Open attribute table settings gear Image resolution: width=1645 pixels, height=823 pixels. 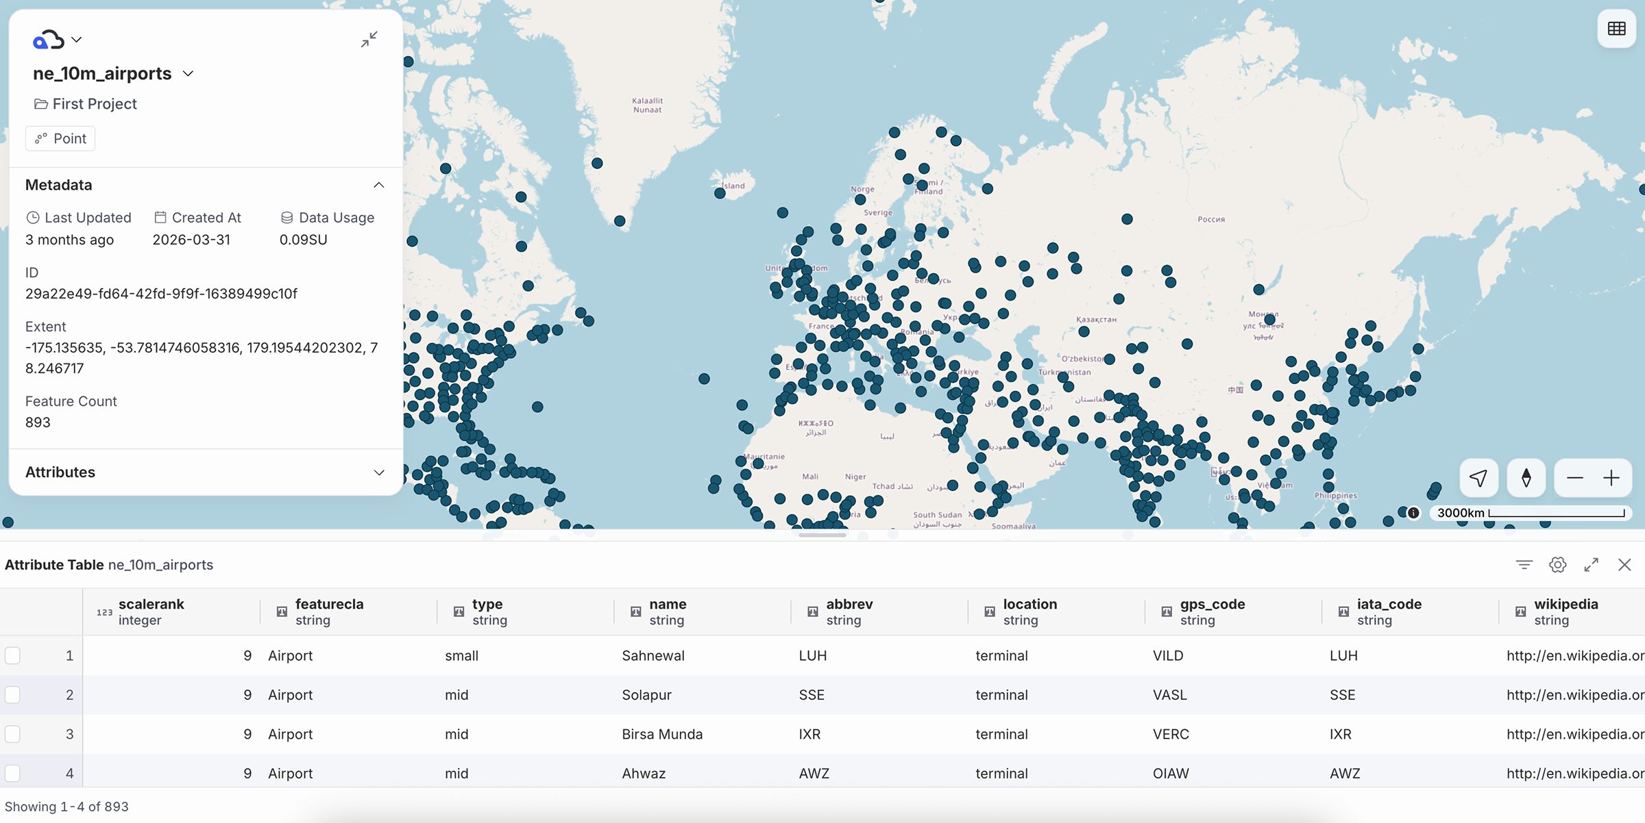[x=1558, y=565]
